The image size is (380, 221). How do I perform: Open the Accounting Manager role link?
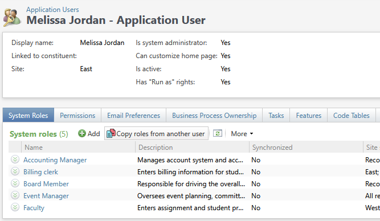point(55,160)
